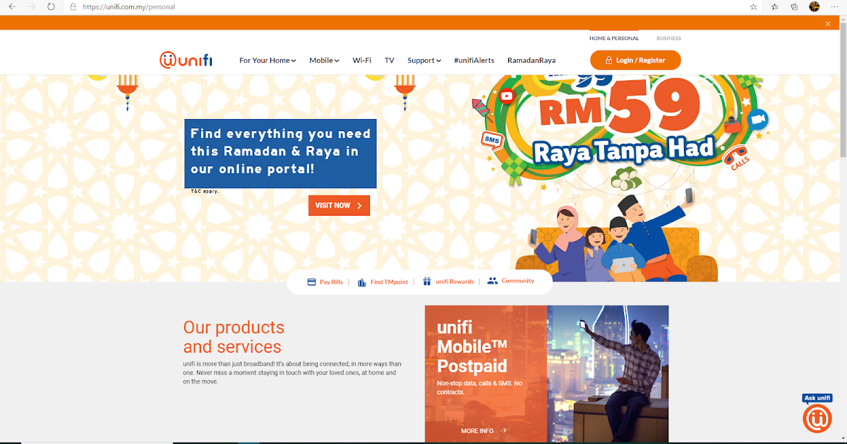Click the unifi logo

tap(186, 60)
